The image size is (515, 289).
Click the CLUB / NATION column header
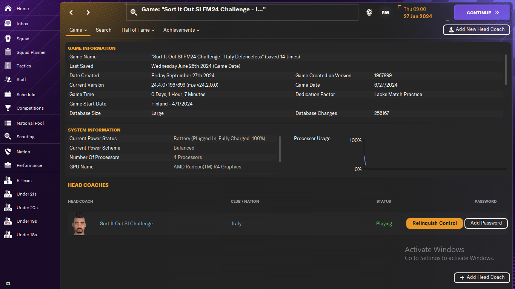[x=245, y=202]
